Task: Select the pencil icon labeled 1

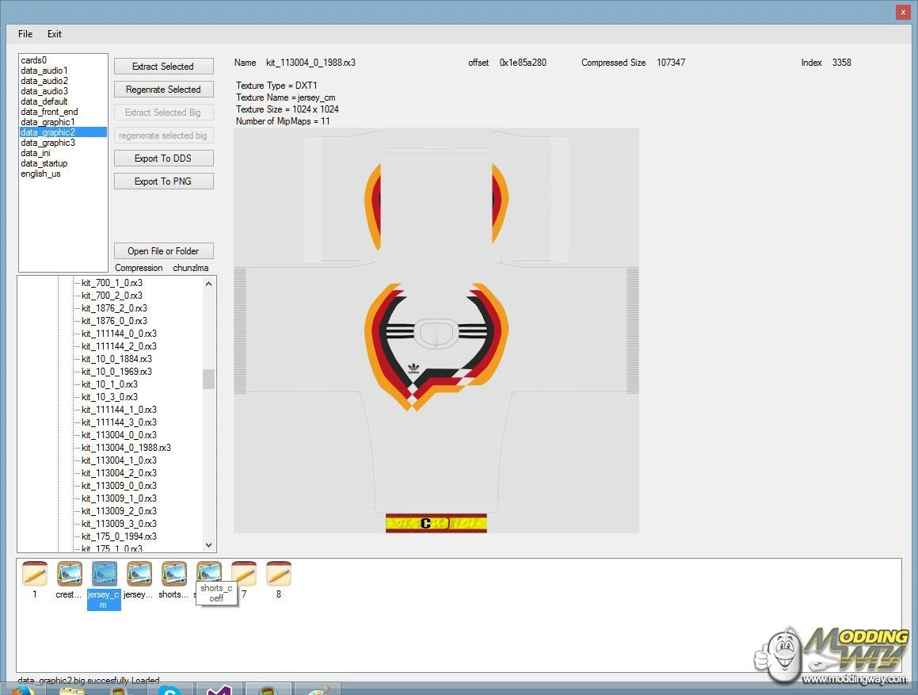Action: pyautogui.click(x=34, y=574)
